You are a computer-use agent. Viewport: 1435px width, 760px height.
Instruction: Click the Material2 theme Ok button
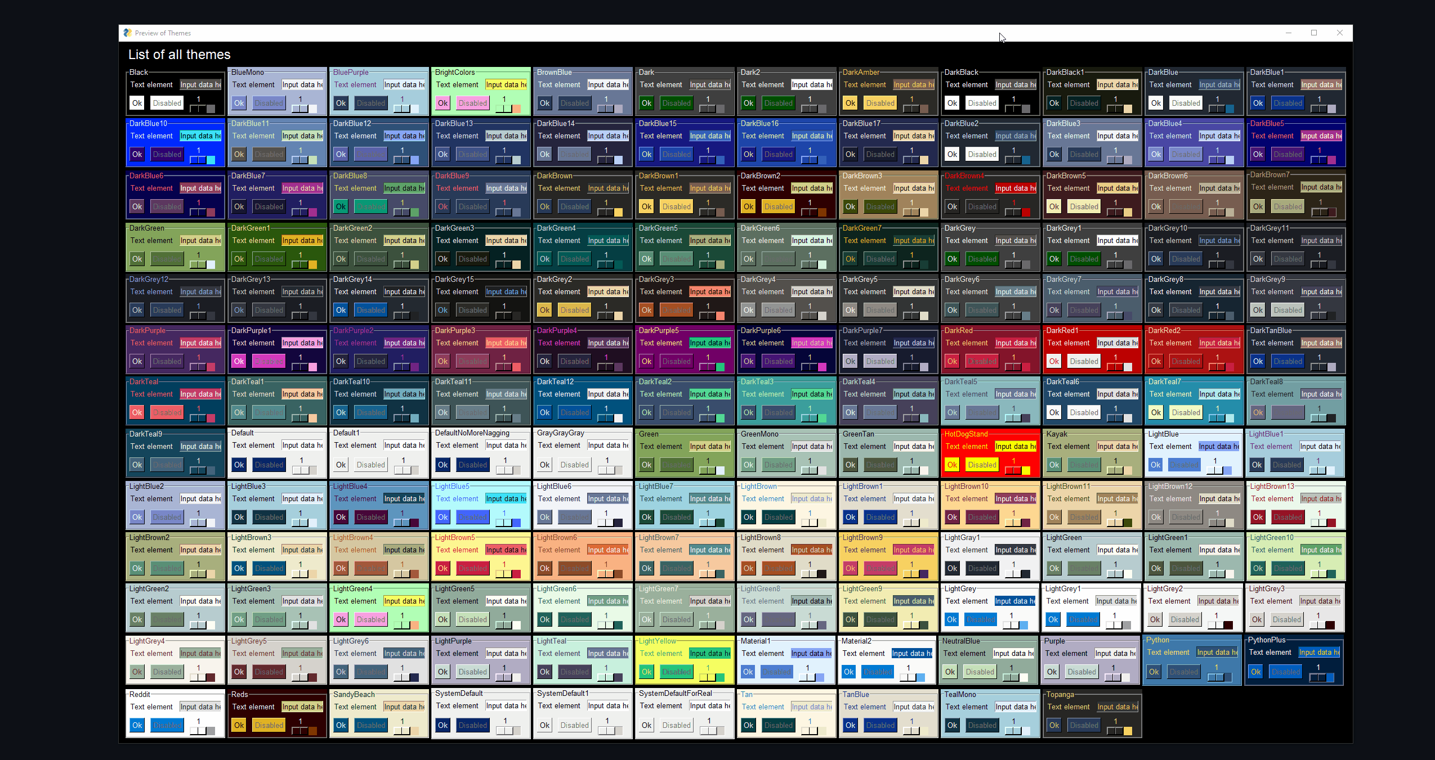[x=848, y=672]
